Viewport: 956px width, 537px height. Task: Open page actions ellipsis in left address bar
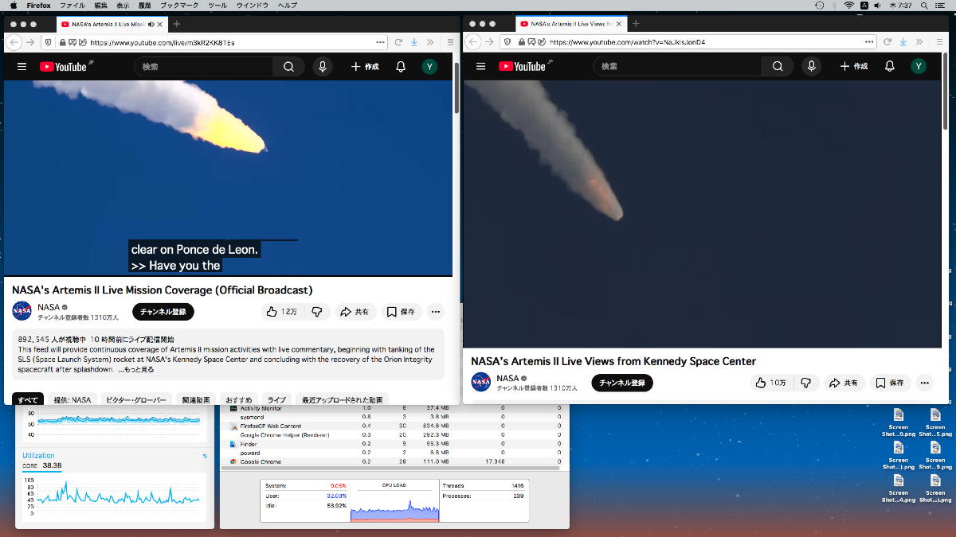click(380, 42)
